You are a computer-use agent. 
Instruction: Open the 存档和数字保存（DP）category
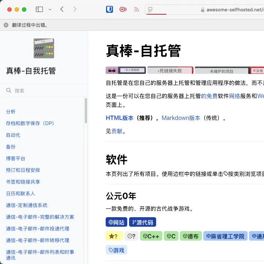30,123
